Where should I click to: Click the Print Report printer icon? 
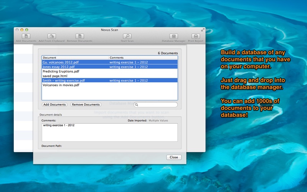point(196,36)
